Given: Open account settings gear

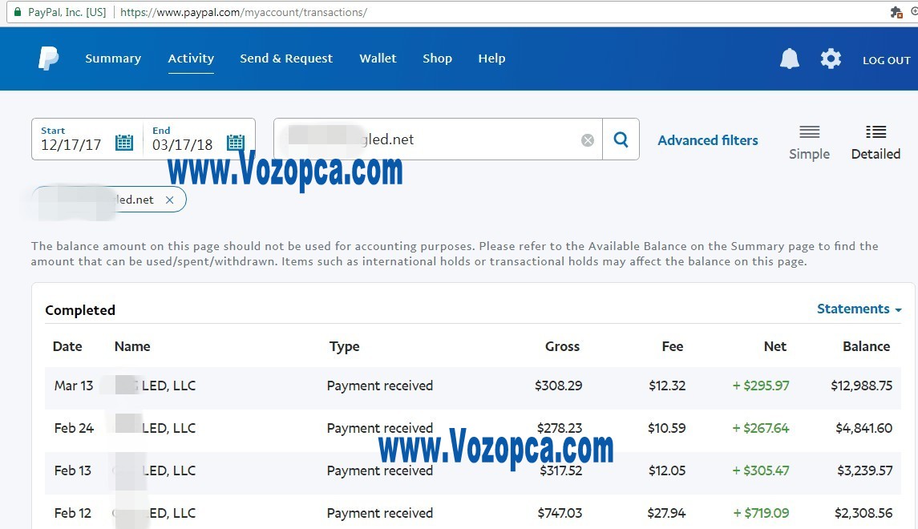Looking at the screenshot, I should point(831,59).
